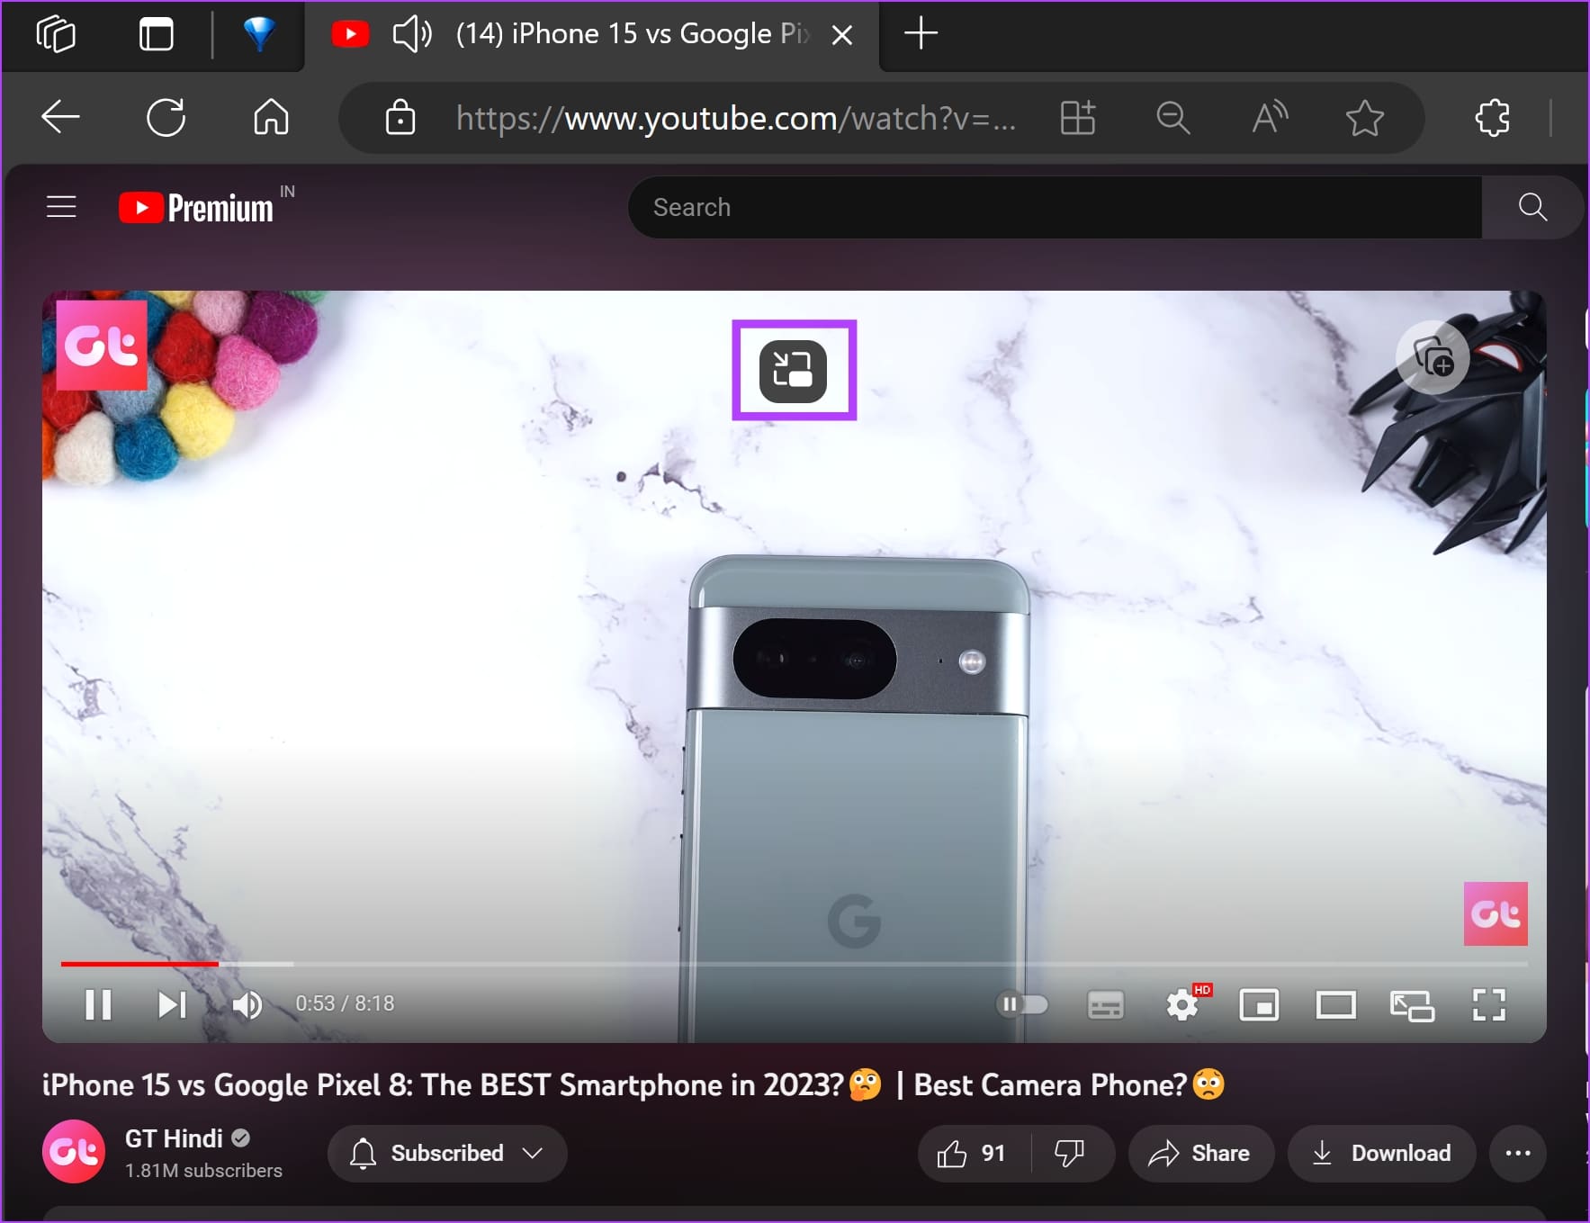Reload the current page
This screenshot has height=1223, width=1590.
pyautogui.click(x=166, y=117)
